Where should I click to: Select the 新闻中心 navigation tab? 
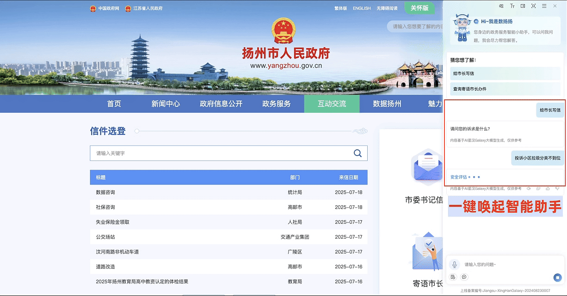(166, 104)
